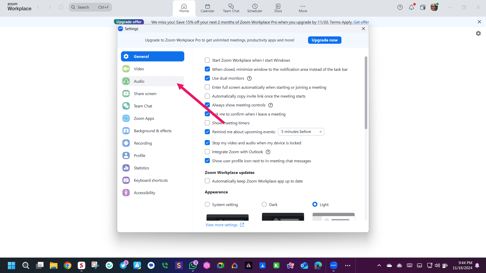Viewport: 486px width, 273px height.
Task: Open Google Chrome from the taskbar
Action: pos(67,265)
